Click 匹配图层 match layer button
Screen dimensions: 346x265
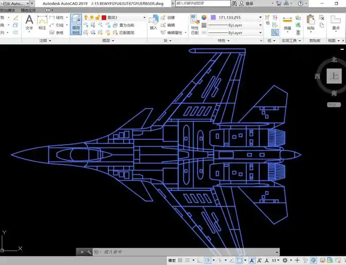[124, 33]
